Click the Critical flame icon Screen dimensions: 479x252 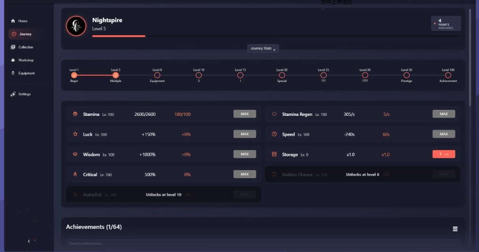coord(75,174)
